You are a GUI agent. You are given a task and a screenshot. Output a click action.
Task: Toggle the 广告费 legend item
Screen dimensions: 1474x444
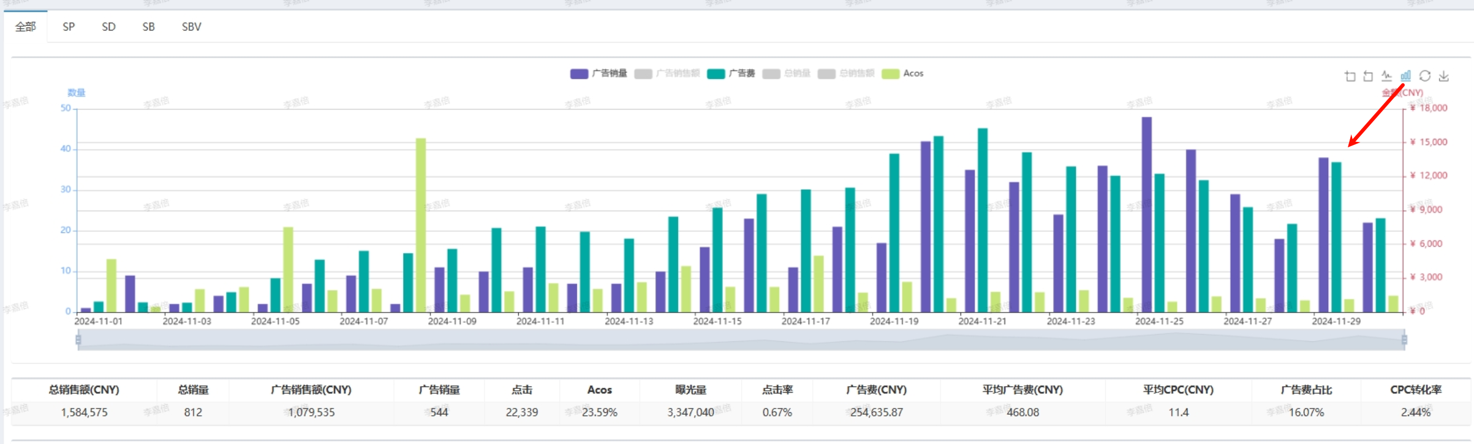(x=731, y=73)
